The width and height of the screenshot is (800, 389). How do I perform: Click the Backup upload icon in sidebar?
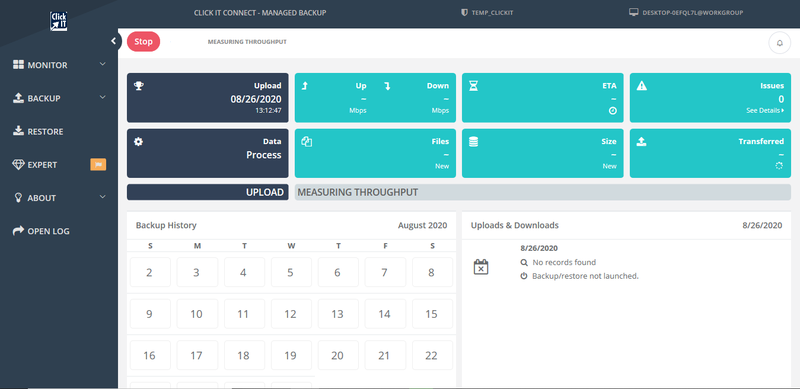[x=18, y=98]
